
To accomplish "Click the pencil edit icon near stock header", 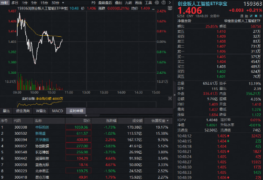I will point(251,16).
